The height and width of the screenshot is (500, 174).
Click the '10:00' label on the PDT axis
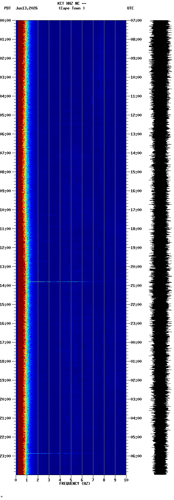pyautogui.click(x=5, y=210)
